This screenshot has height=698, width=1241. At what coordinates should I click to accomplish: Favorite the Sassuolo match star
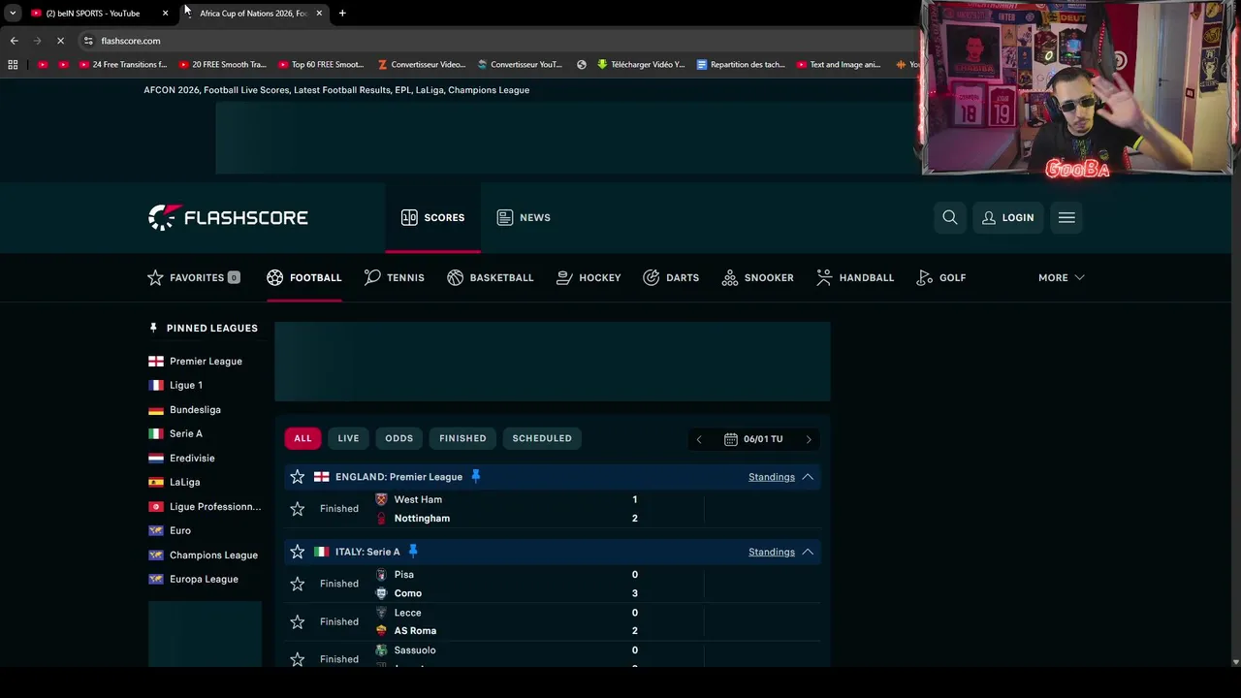(x=298, y=659)
